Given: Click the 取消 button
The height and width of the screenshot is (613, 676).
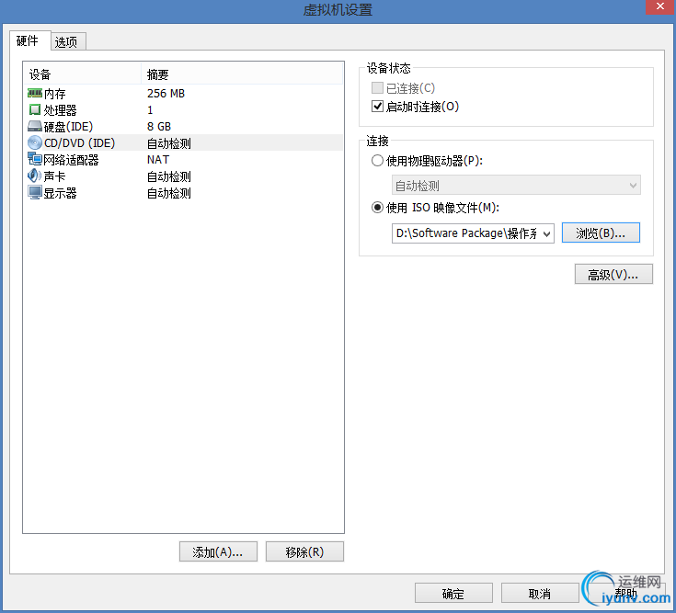Looking at the screenshot, I should coord(540,594).
